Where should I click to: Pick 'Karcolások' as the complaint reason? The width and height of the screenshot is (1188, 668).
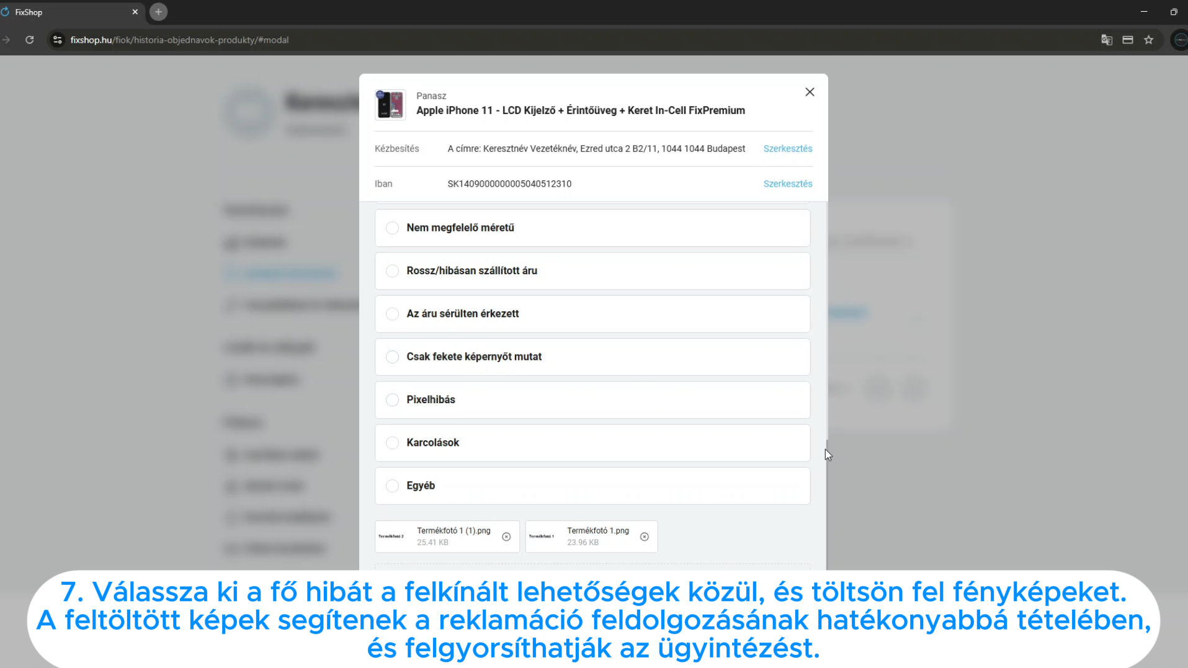[x=392, y=443]
